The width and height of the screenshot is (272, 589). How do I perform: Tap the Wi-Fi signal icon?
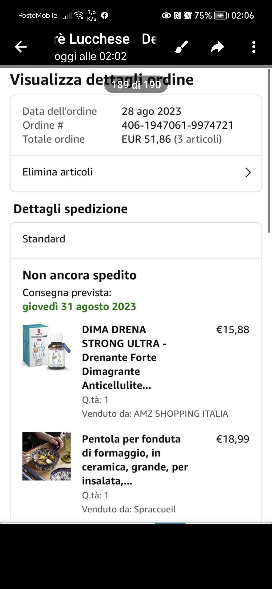(79, 15)
